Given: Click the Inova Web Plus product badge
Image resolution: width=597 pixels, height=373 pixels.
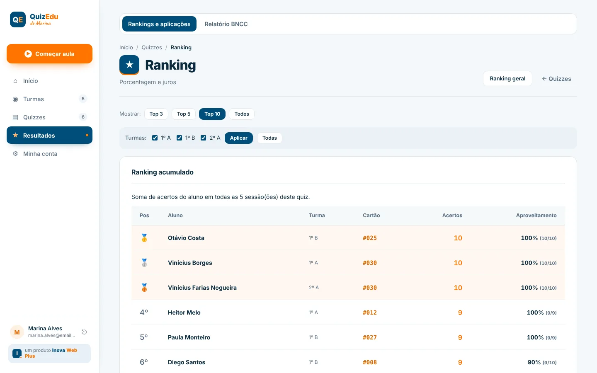Looking at the screenshot, I should 49,354.
